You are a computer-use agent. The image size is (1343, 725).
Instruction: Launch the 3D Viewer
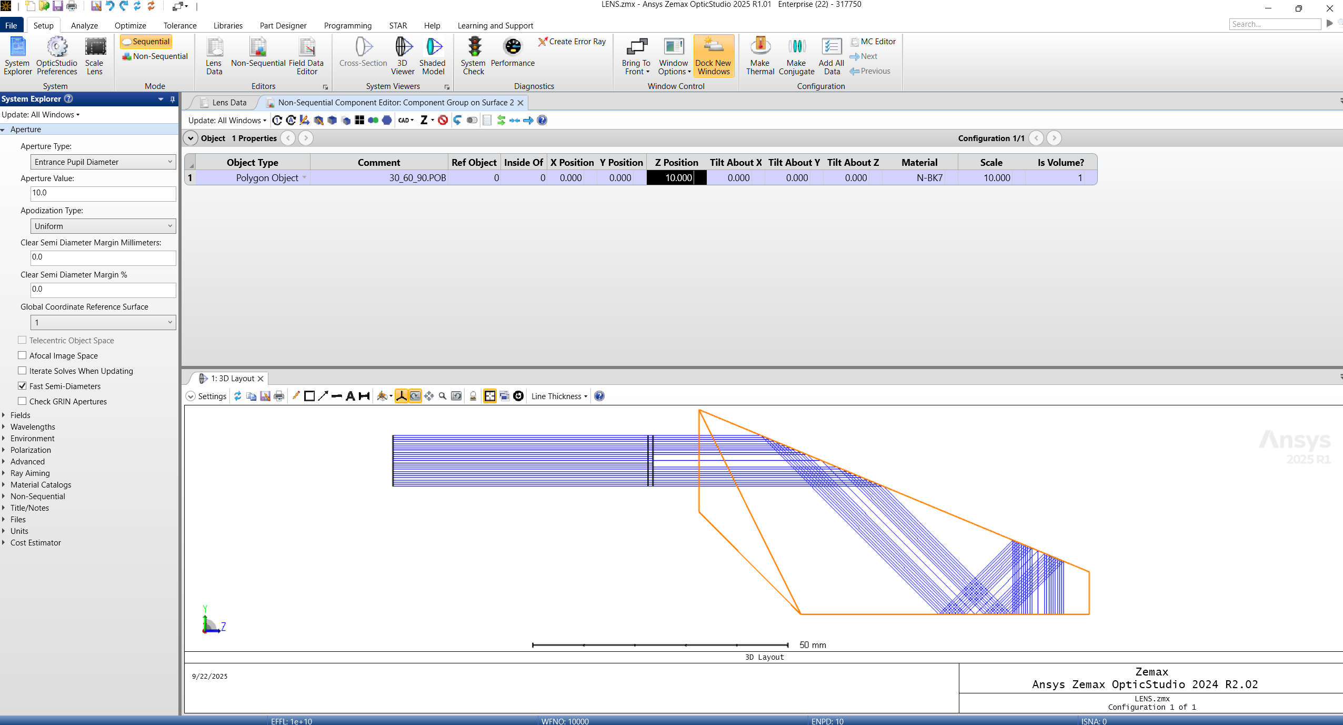(x=403, y=55)
